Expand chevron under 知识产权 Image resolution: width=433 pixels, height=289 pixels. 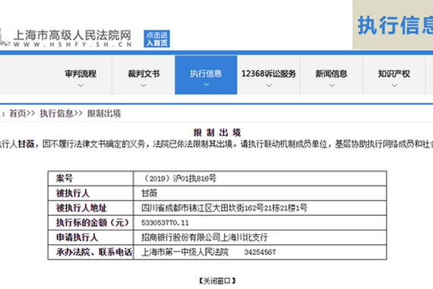pyautogui.click(x=394, y=85)
